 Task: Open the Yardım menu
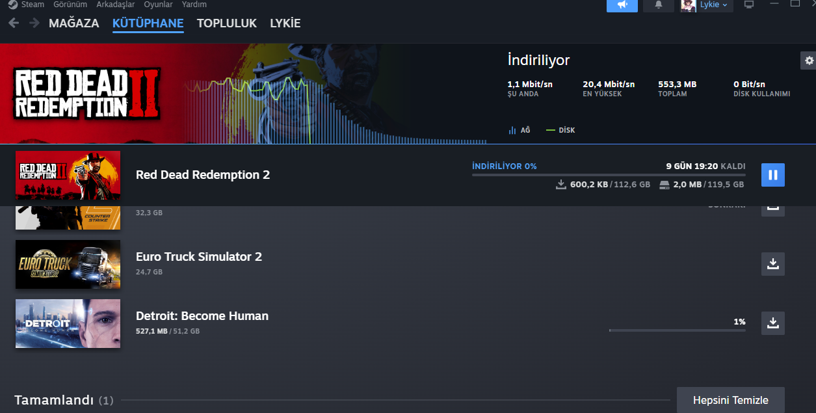194,5
